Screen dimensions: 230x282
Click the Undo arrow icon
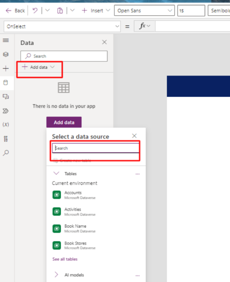point(35,11)
